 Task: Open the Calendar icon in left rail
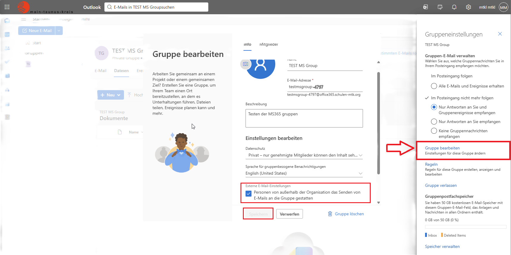[x=7, y=34]
